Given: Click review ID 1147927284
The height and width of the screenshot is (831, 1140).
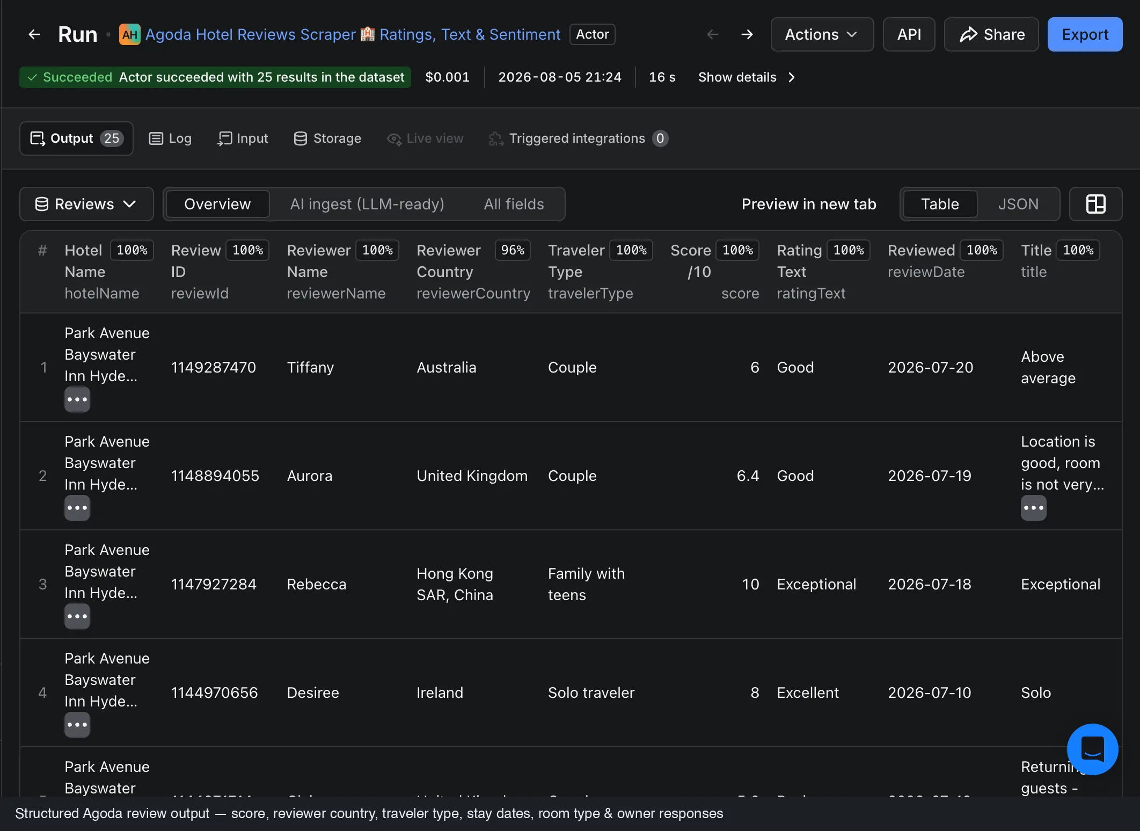Looking at the screenshot, I should click(214, 584).
